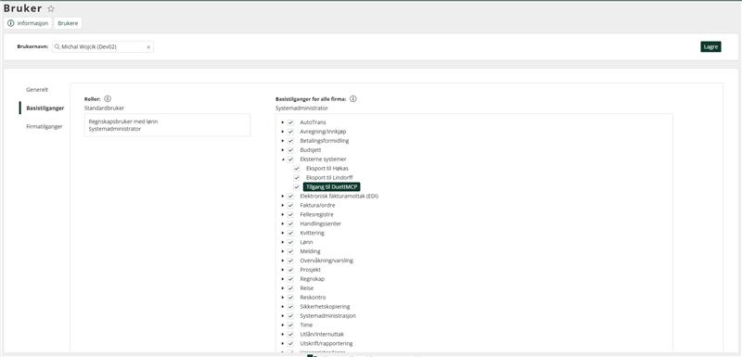Clear the Brukernavn field with the x

(148, 47)
